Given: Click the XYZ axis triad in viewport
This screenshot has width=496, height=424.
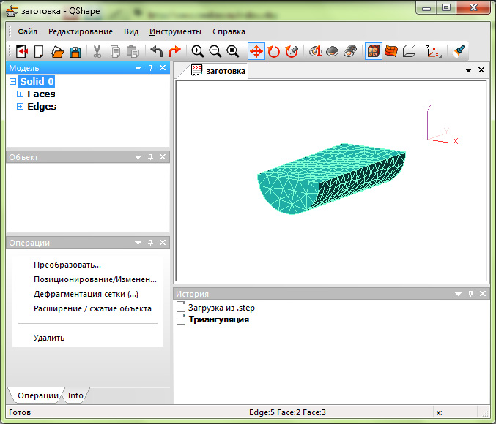Looking at the screenshot, I should [443, 125].
